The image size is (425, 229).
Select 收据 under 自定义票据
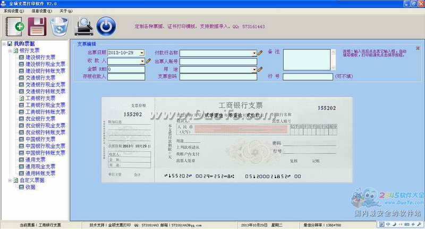(x=30, y=187)
